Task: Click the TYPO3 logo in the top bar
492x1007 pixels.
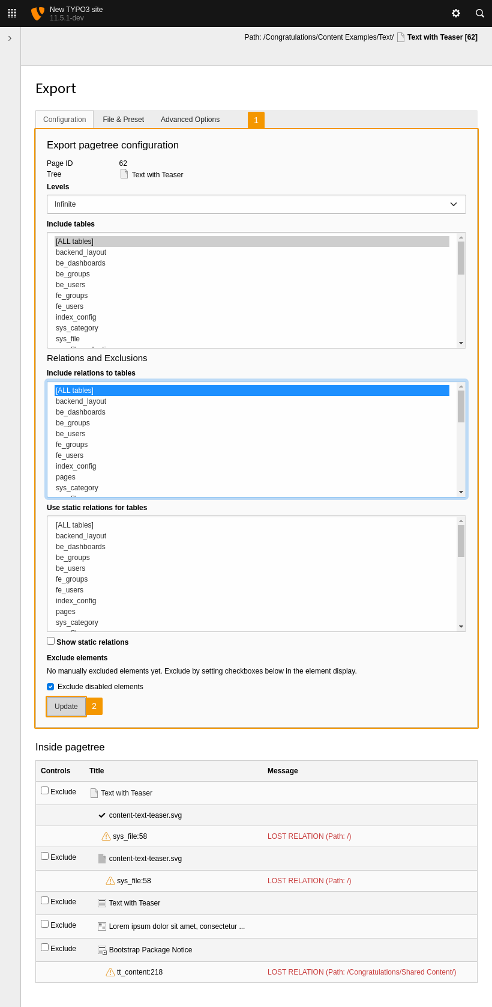Action: 37,13
